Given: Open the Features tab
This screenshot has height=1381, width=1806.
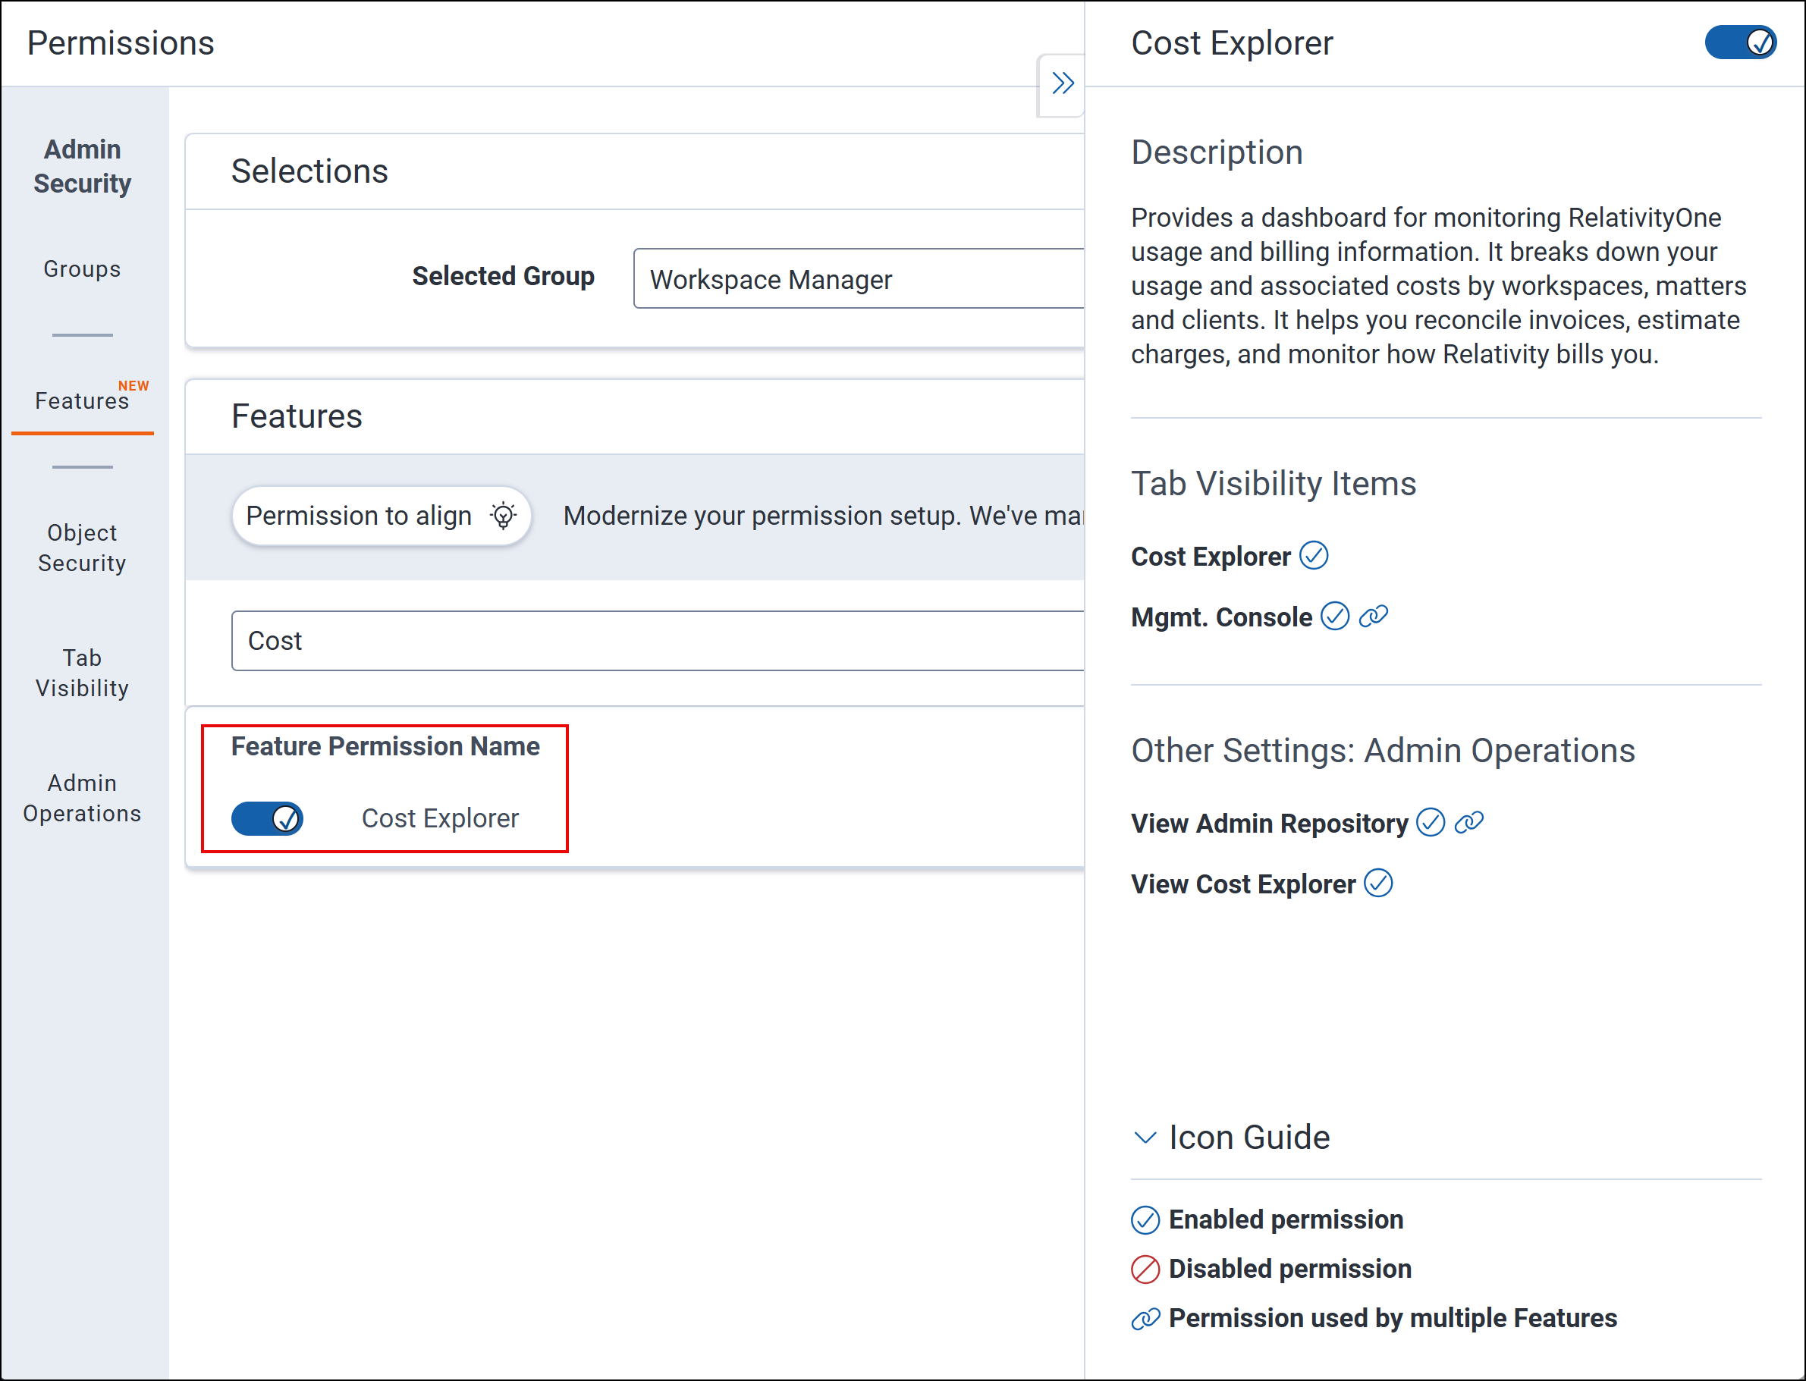Looking at the screenshot, I should click(82, 401).
